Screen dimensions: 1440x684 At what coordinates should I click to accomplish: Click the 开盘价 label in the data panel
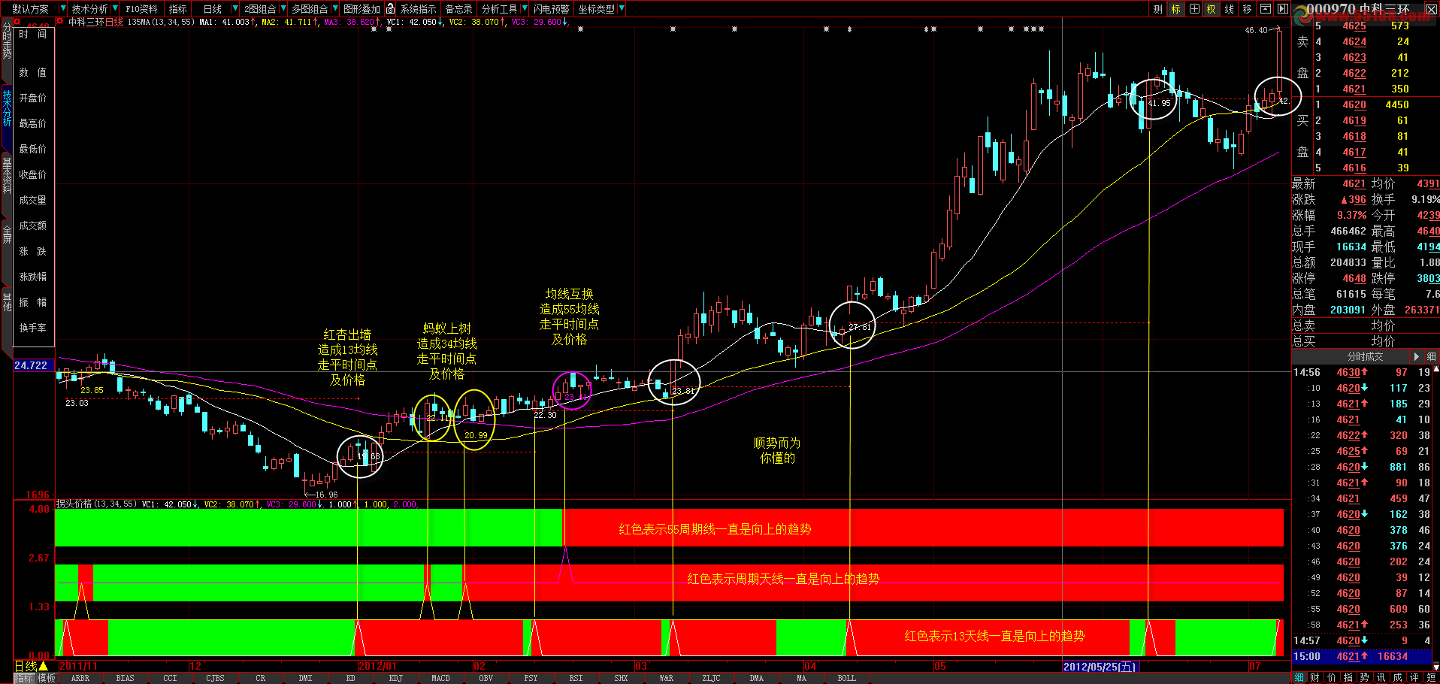pos(32,98)
